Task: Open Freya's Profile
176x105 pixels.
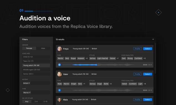Action: [137, 49]
